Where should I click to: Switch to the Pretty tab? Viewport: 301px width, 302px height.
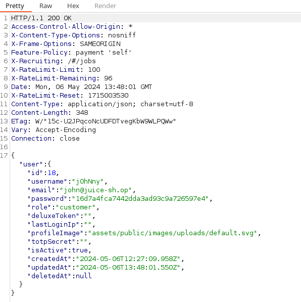[15, 6]
